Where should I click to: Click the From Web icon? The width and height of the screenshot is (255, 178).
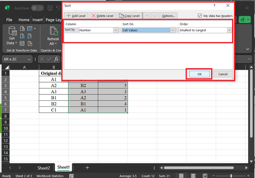22,36
